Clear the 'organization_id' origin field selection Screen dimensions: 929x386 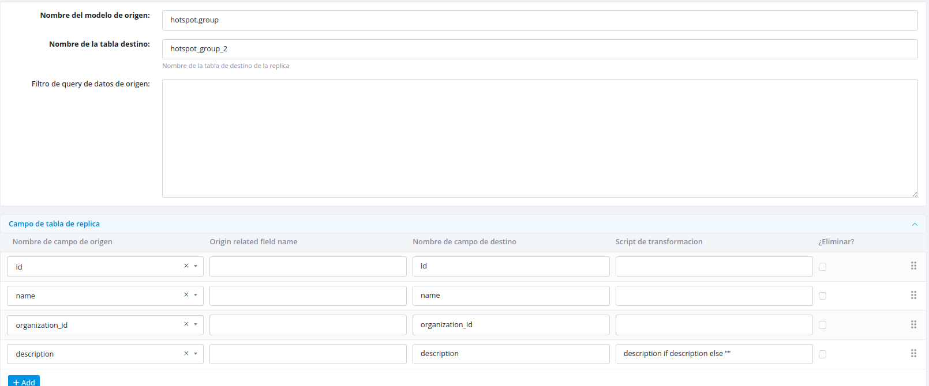(186, 324)
